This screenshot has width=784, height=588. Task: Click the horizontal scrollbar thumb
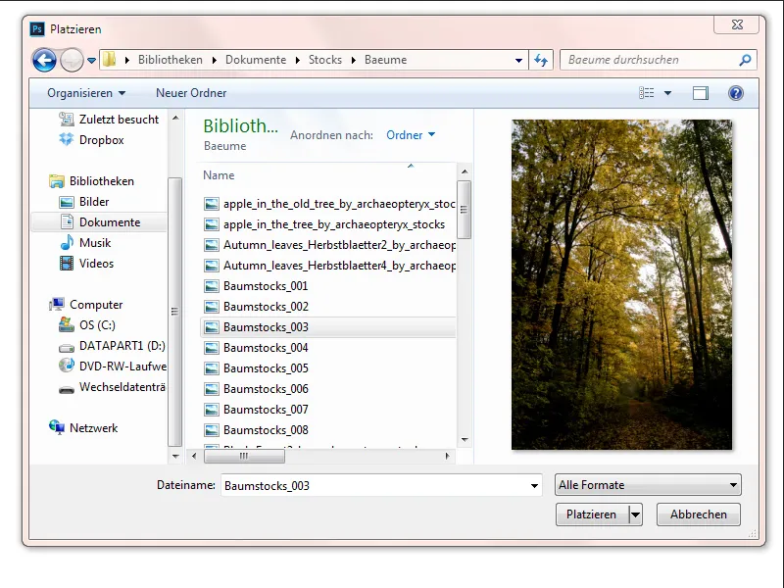(244, 456)
